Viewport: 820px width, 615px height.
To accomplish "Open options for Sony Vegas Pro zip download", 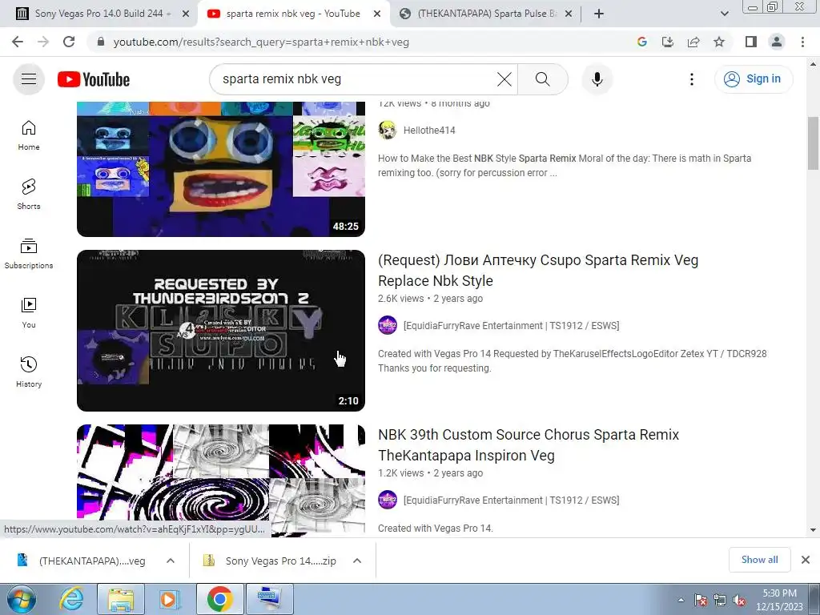I will [357, 561].
